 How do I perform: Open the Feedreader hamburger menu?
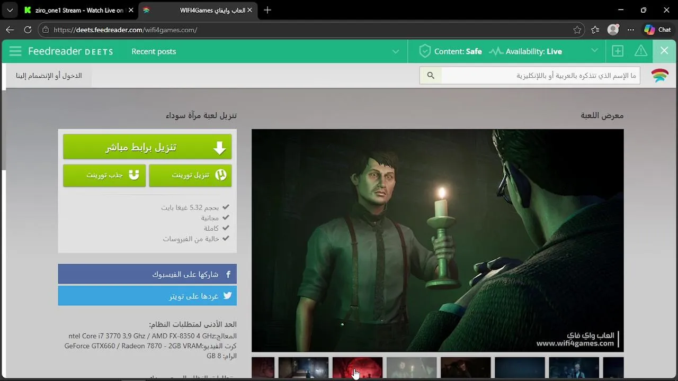(x=15, y=51)
